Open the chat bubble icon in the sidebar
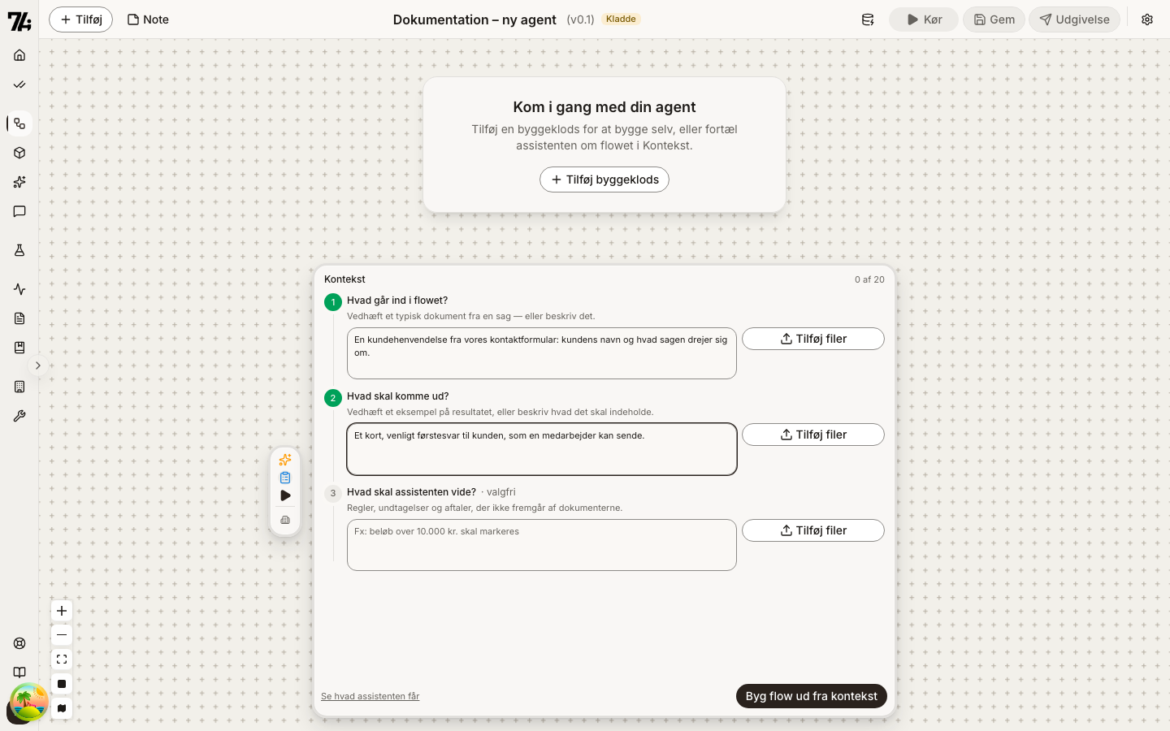 19,211
